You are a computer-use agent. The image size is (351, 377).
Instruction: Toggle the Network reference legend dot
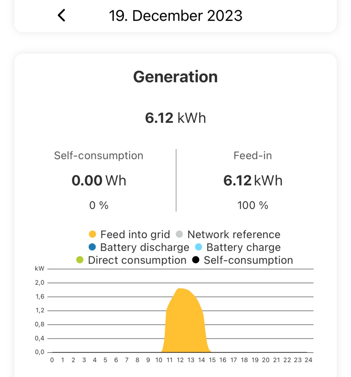179,234
